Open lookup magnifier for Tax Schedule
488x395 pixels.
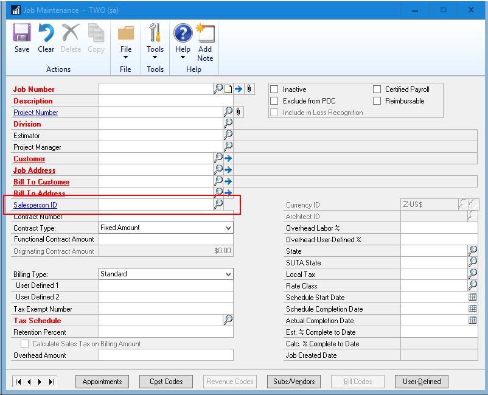click(228, 321)
